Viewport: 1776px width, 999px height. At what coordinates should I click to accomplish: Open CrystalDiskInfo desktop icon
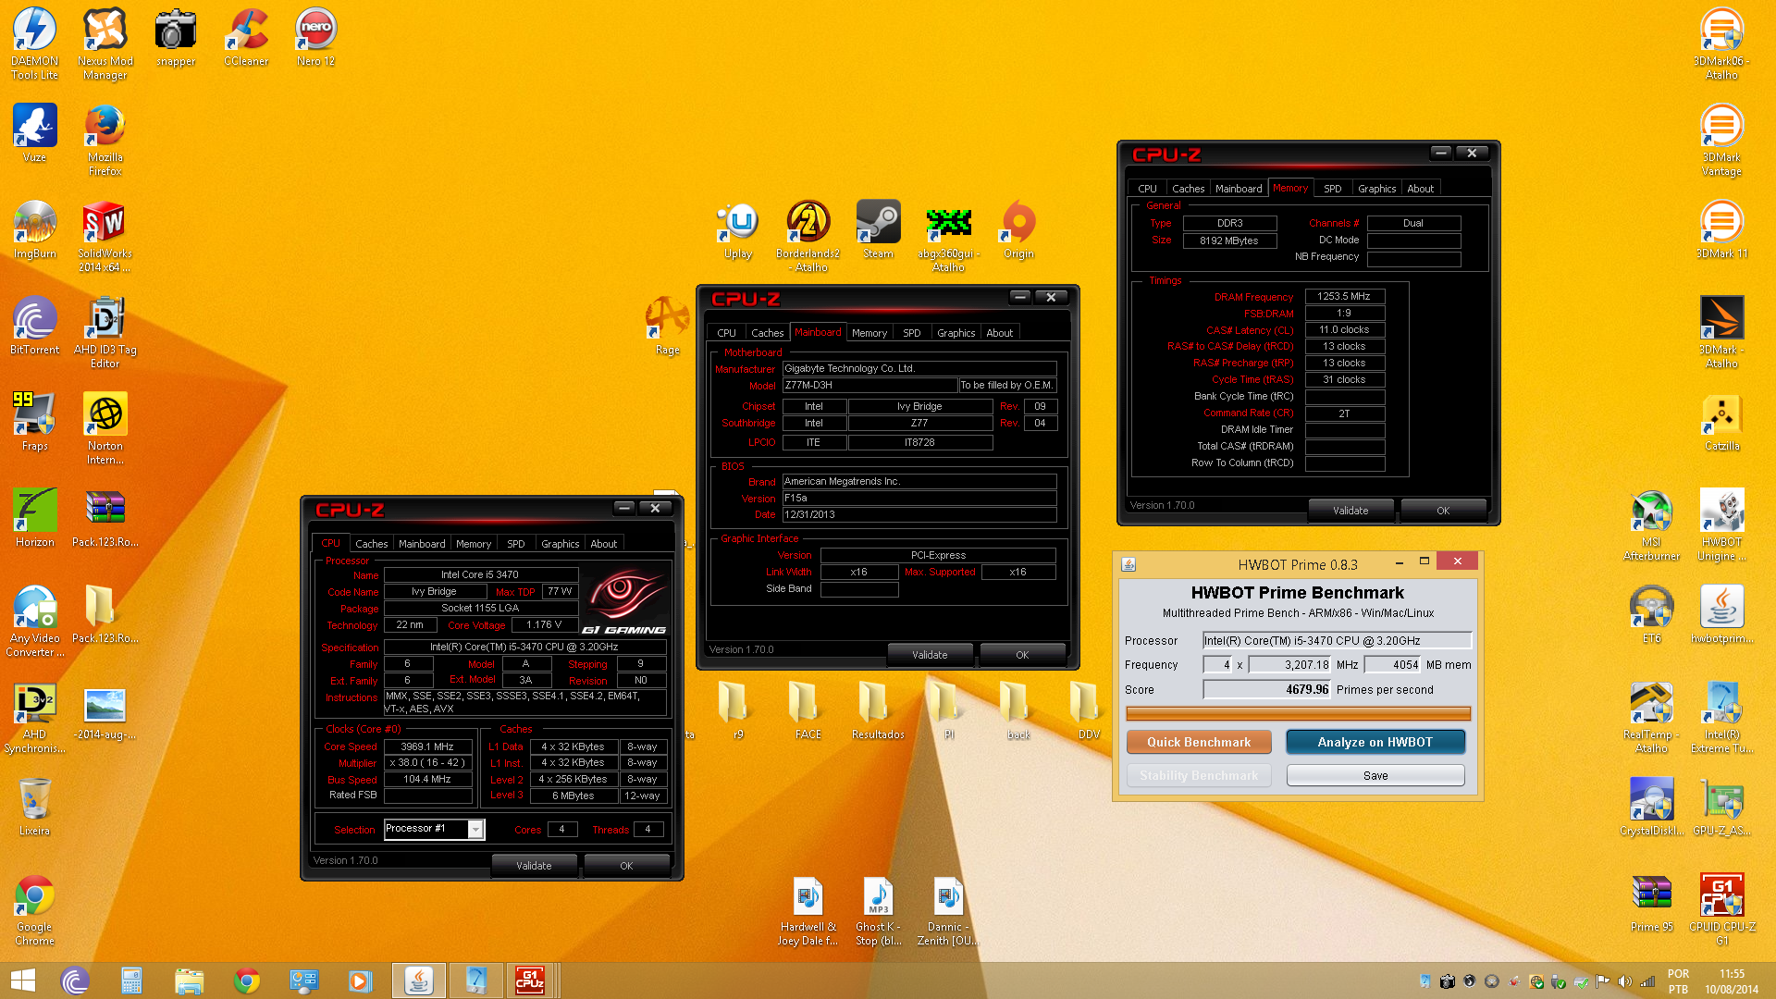(1651, 808)
